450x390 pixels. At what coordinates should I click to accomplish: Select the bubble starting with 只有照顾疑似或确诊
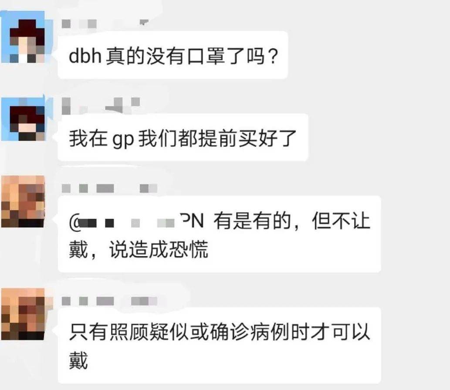(x=219, y=345)
